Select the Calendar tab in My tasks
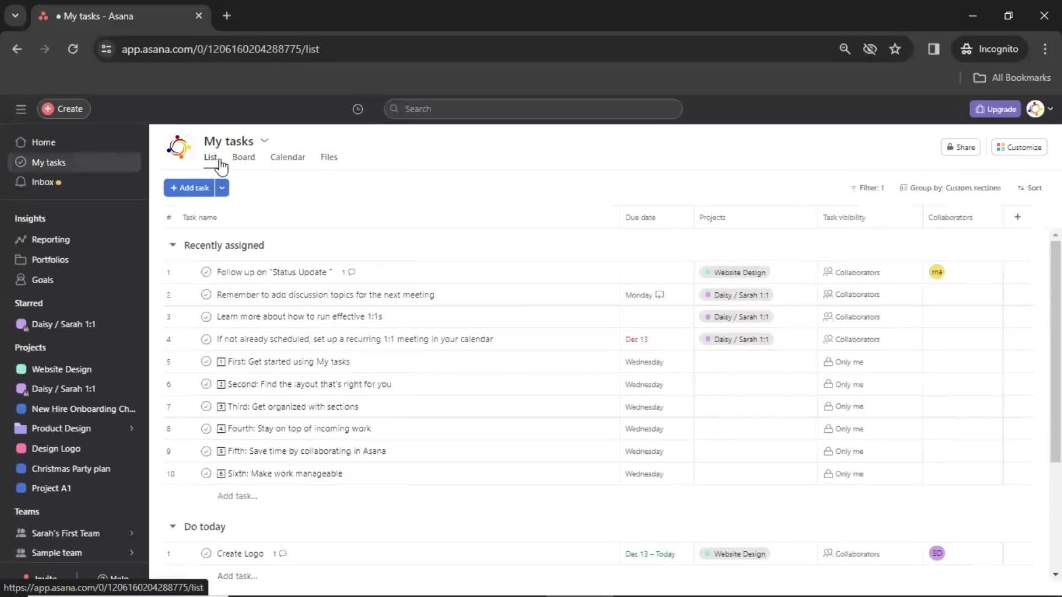This screenshot has width=1062, height=597. click(x=288, y=157)
